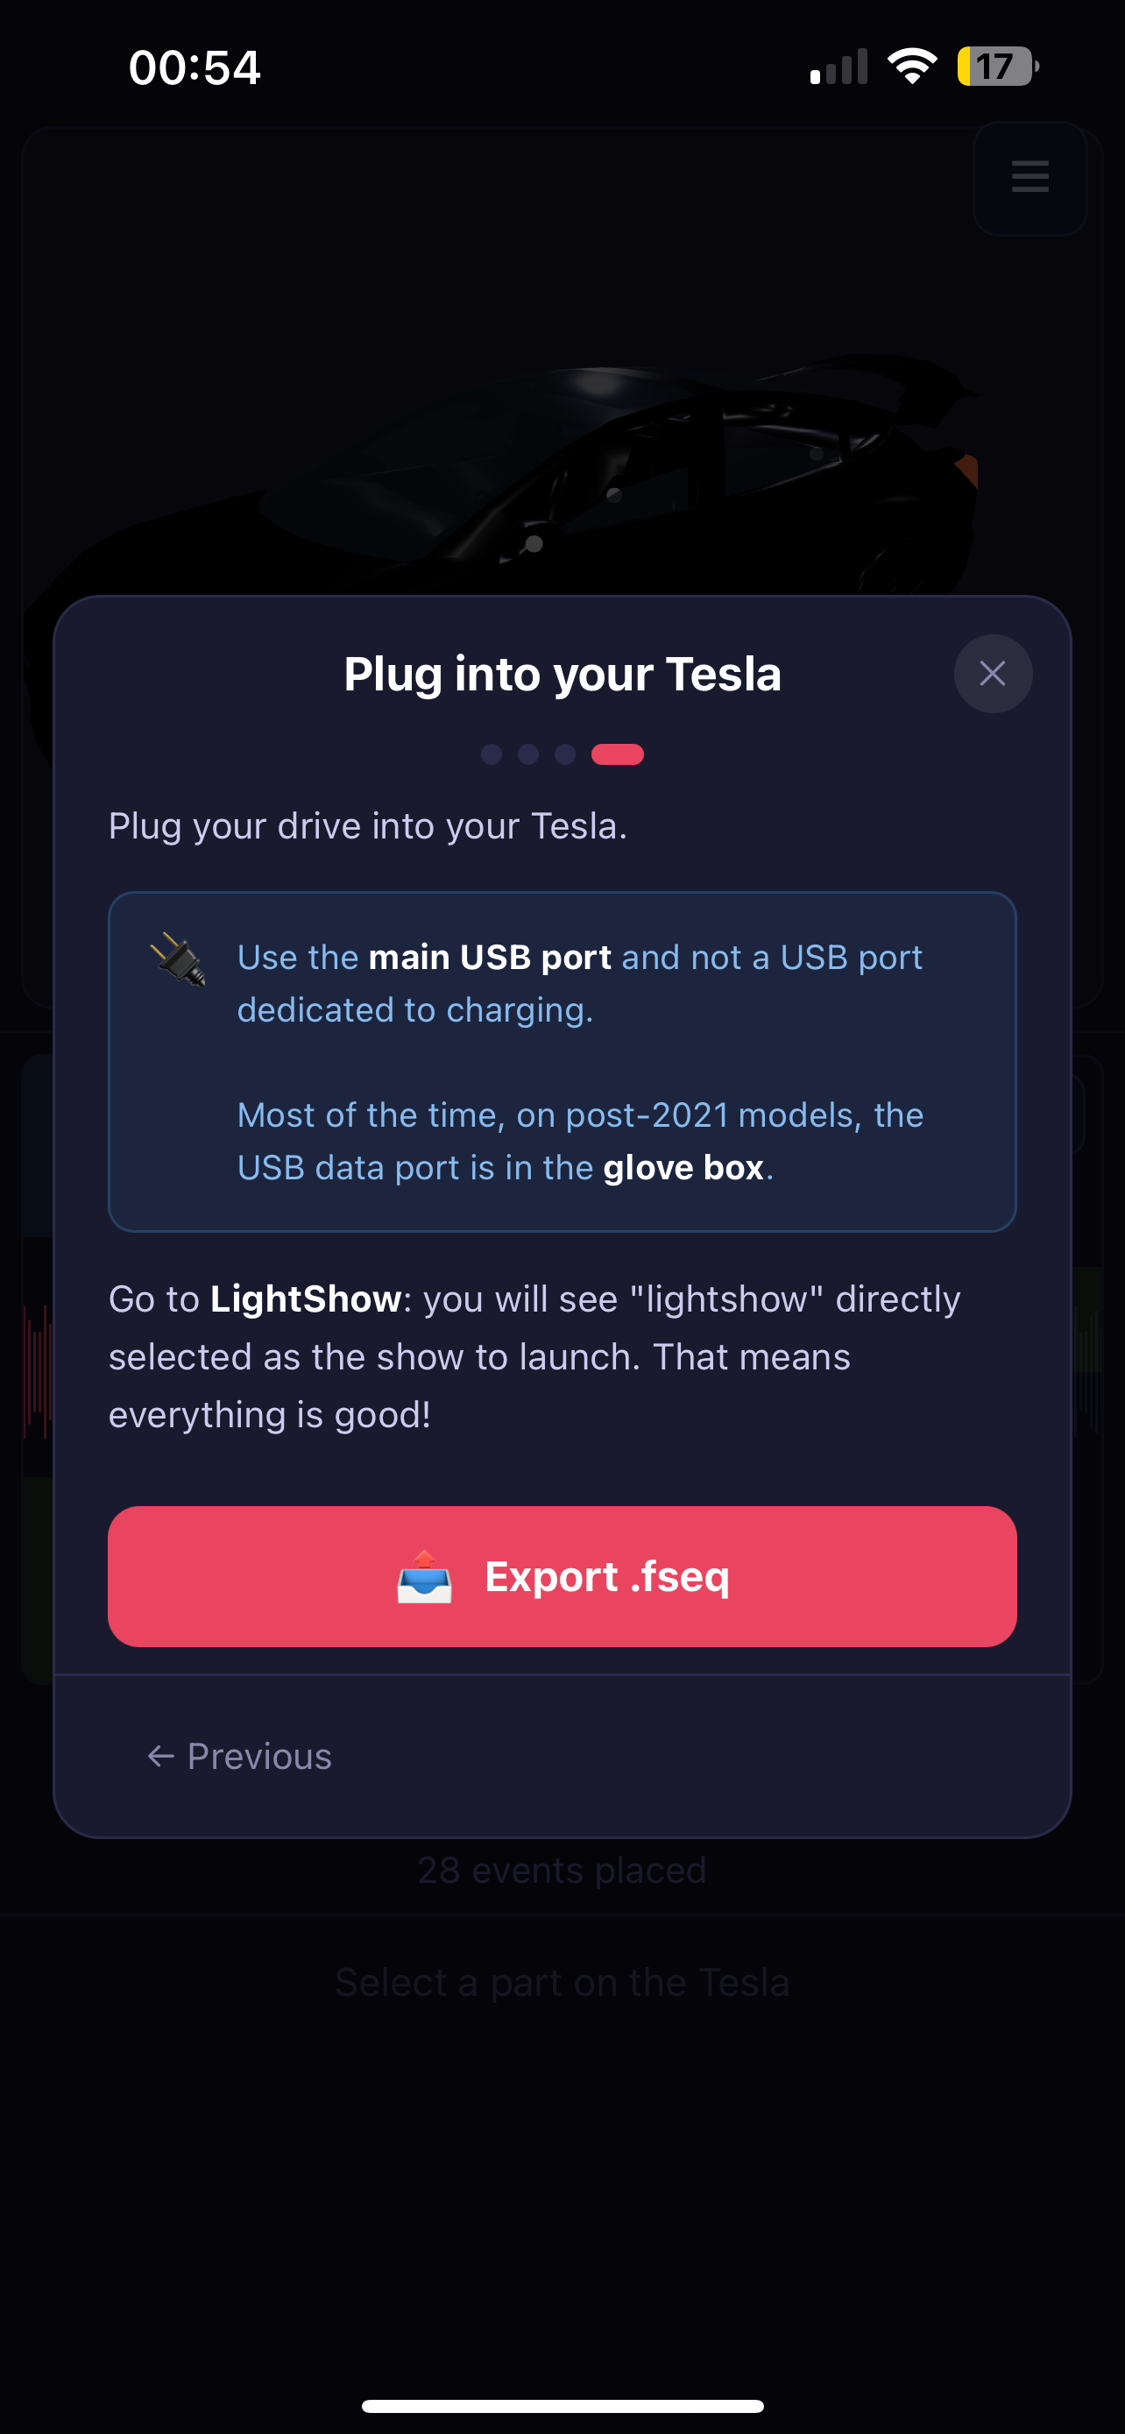Click the Plug into your Tesla title

coord(562,674)
